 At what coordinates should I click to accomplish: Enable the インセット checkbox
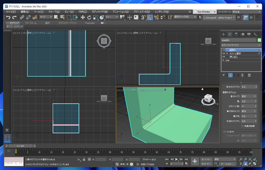click(225, 132)
